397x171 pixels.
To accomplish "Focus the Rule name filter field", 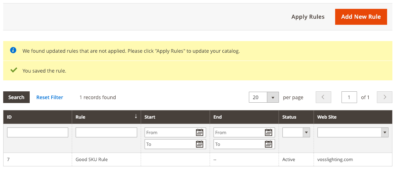I will pyautogui.click(x=106, y=132).
